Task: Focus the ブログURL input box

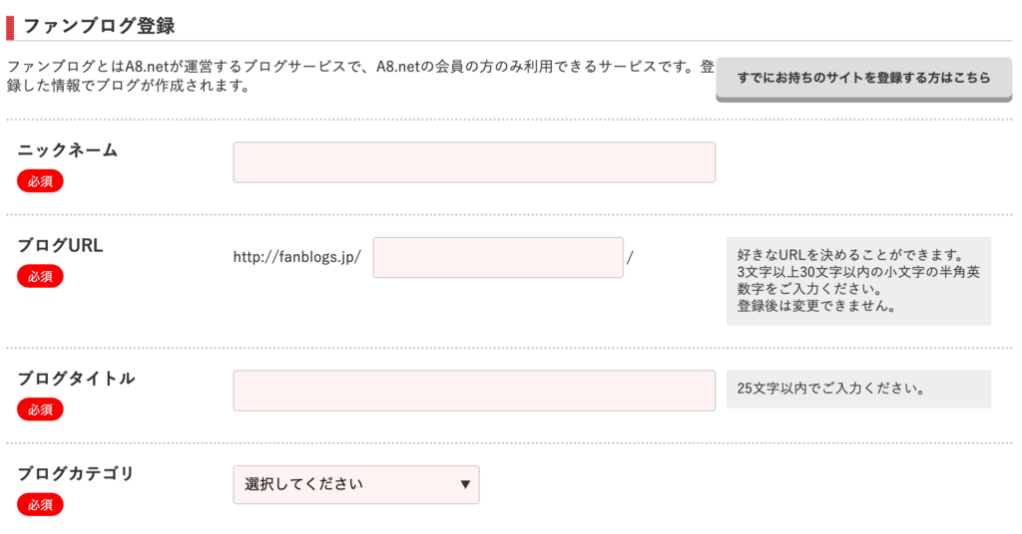Action: pos(498,257)
